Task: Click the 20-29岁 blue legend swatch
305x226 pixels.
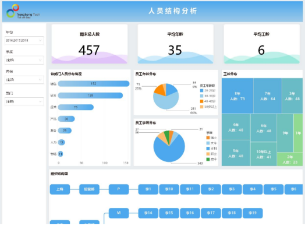Action: (201, 90)
